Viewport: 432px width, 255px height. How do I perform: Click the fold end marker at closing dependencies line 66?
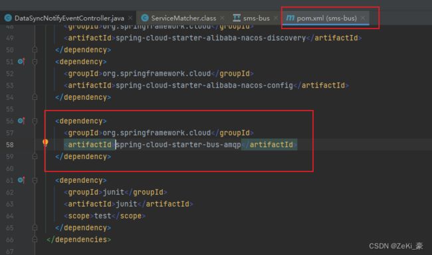(35, 239)
